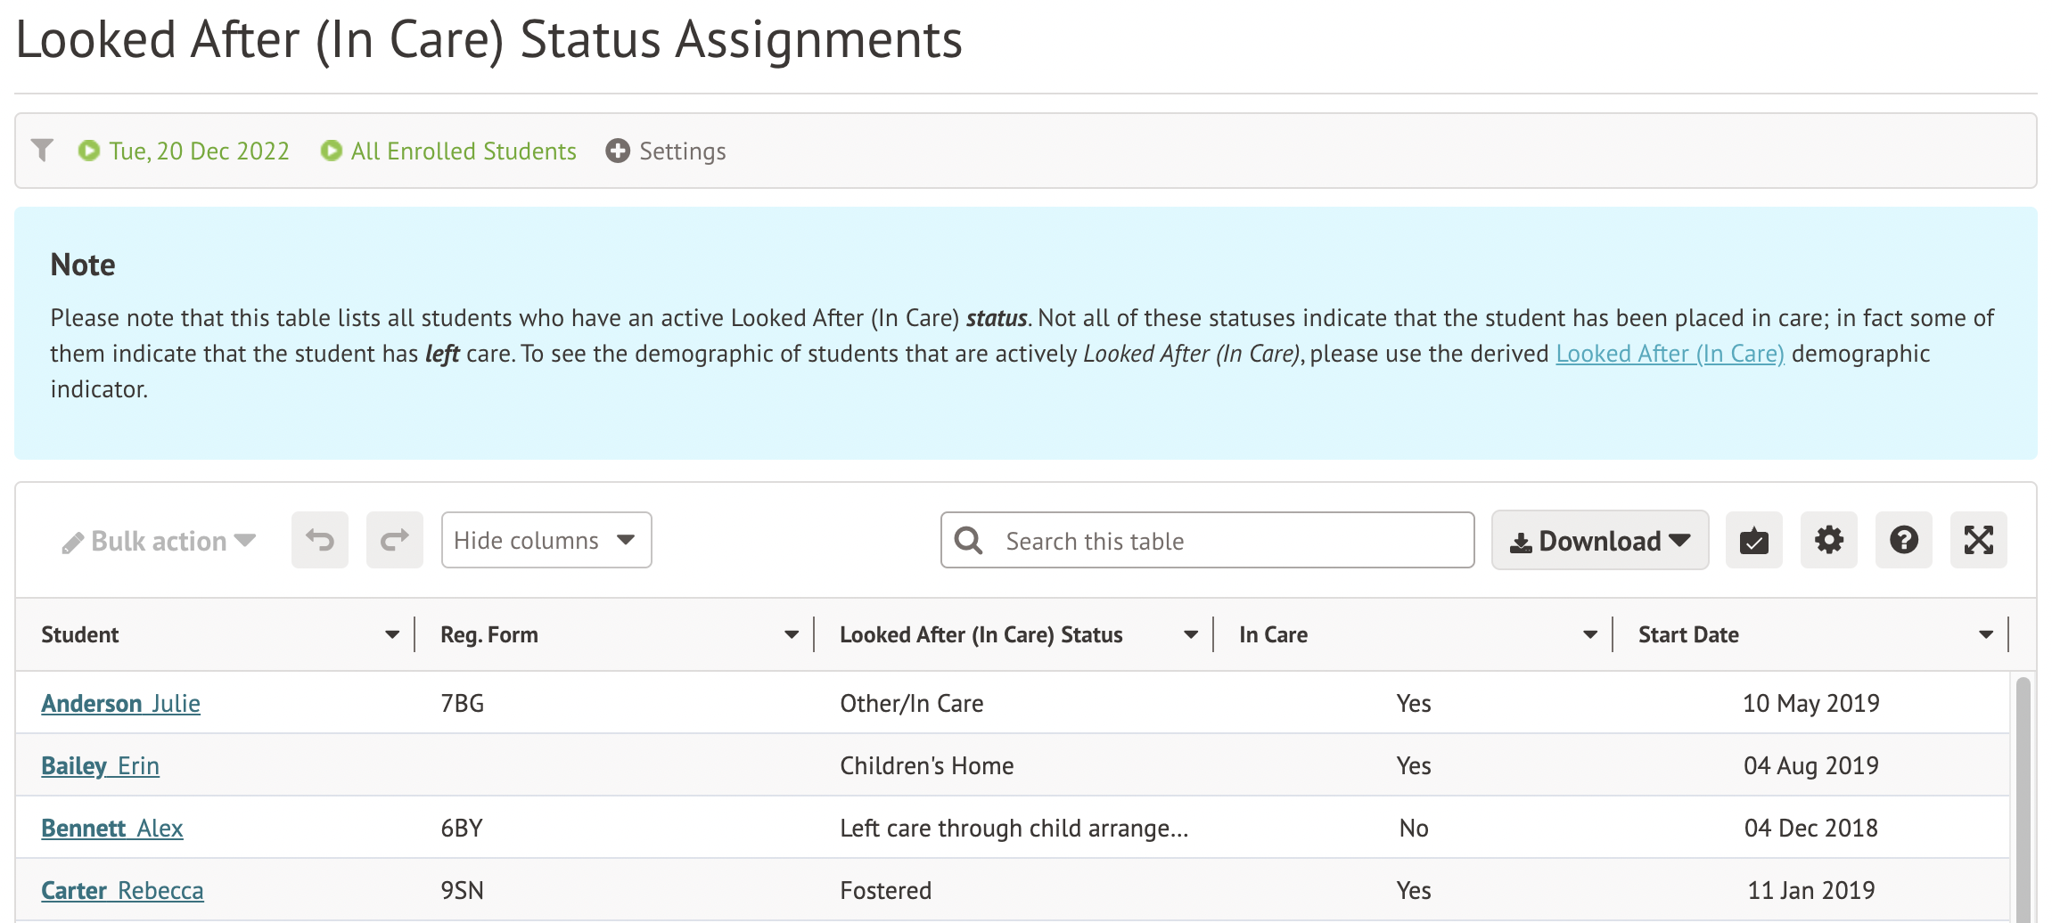Click the redo arrow button
This screenshot has width=2052, height=923.
pos(394,540)
